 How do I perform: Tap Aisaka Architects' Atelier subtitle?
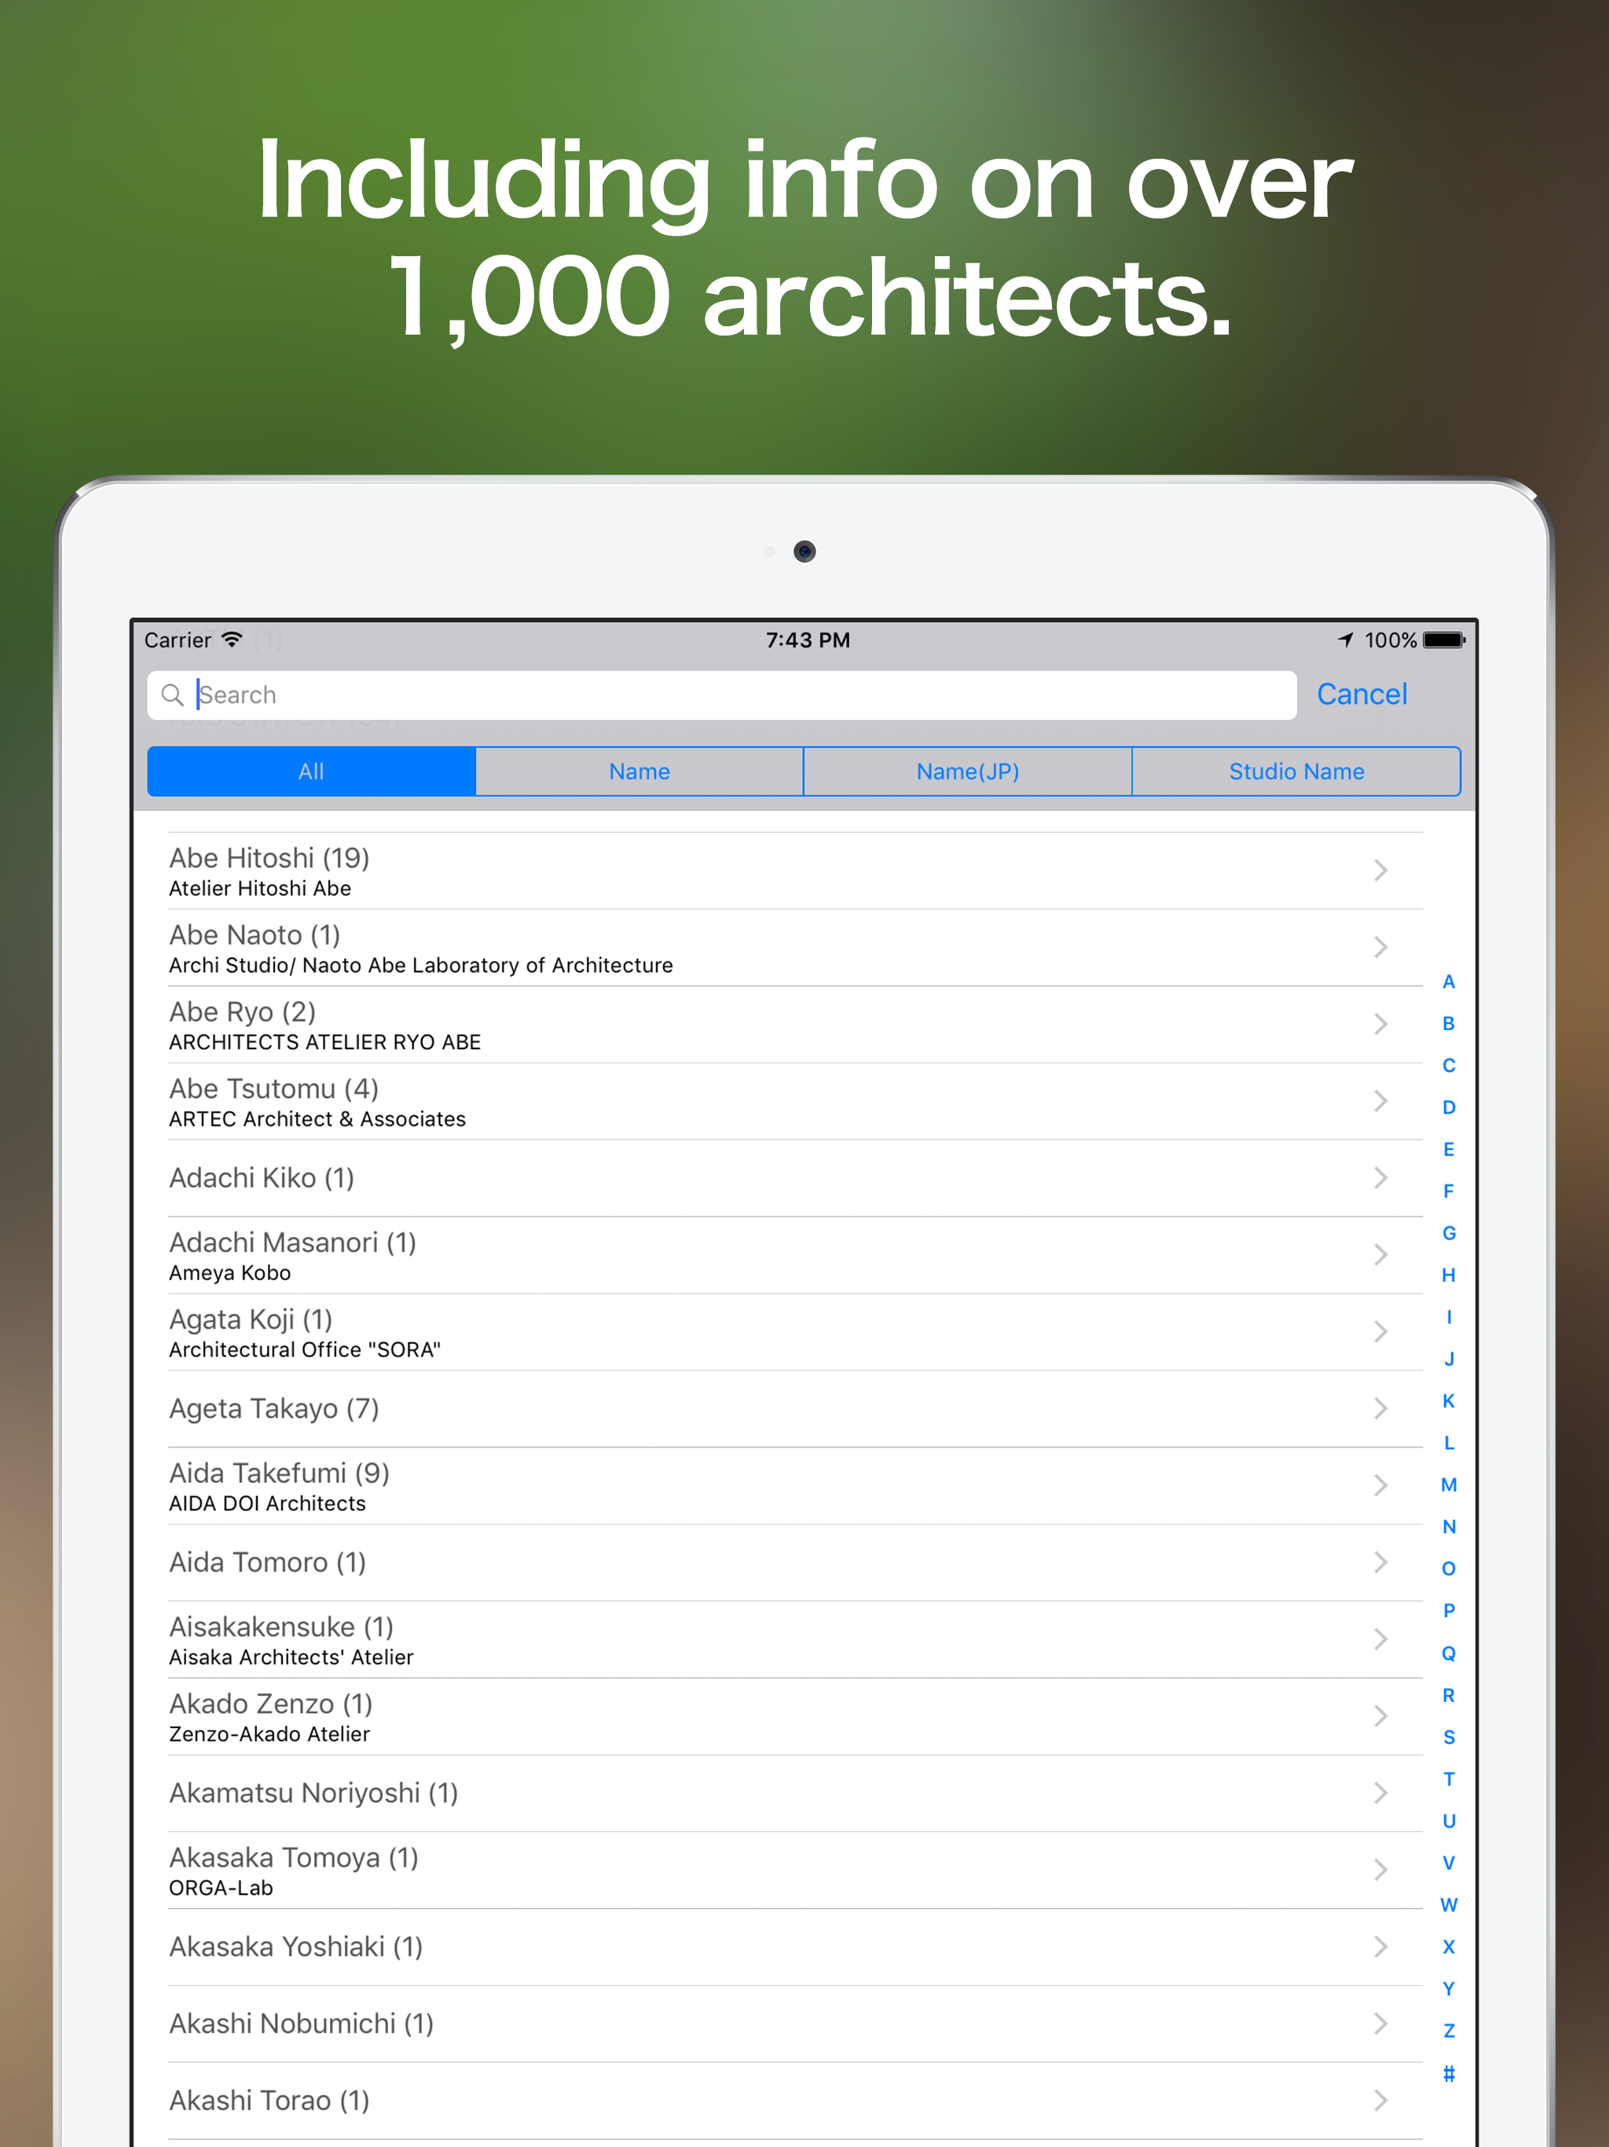click(291, 1657)
